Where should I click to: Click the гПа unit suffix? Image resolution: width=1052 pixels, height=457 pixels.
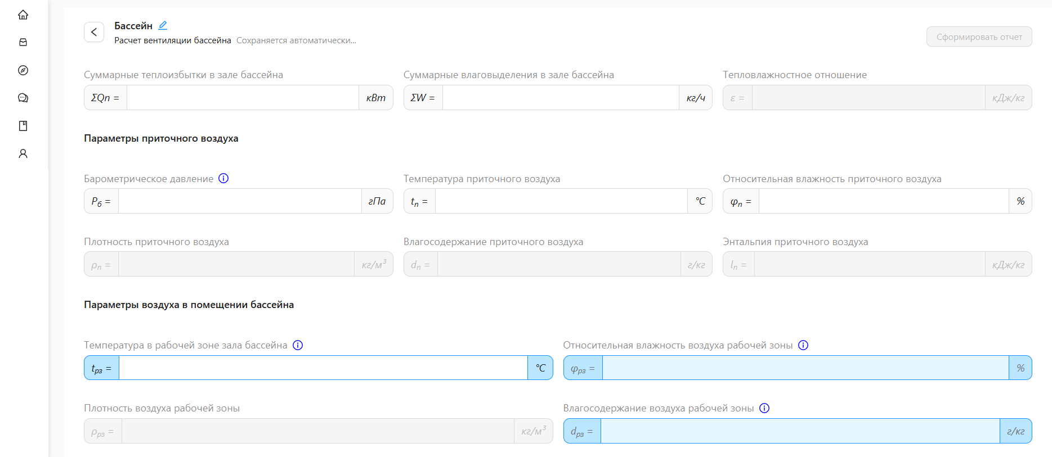point(377,201)
